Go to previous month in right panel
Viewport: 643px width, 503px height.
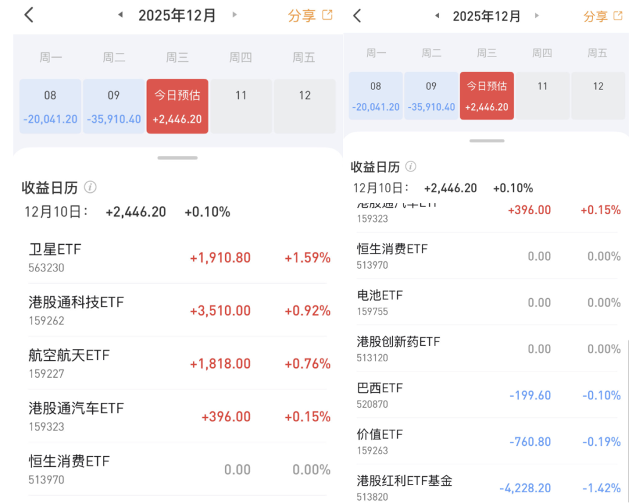[437, 15]
